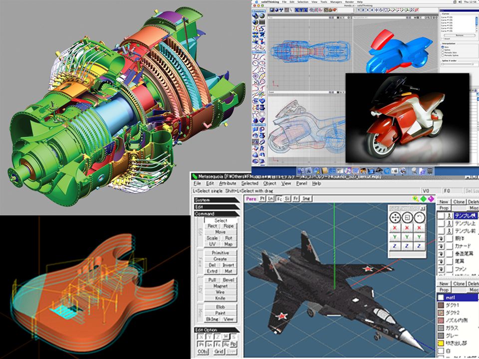Click the Primitive command button
Image resolution: width=479 pixels, height=359 pixels.
(x=220, y=253)
